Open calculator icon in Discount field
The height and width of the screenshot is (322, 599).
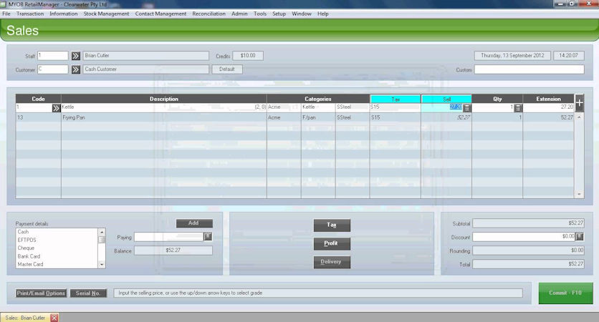(x=580, y=237)
